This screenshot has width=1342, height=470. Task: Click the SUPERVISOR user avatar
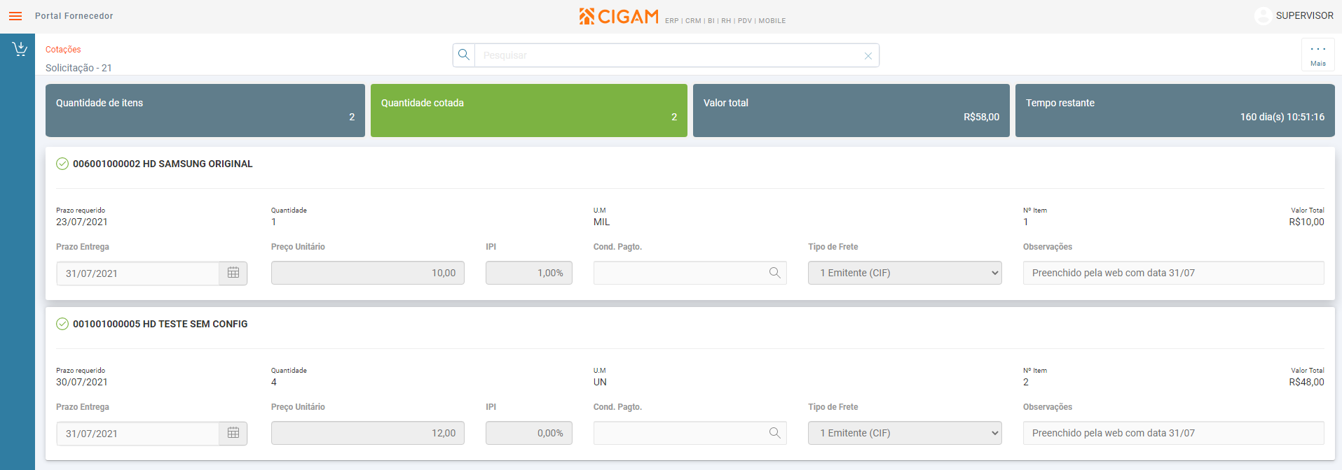[1263, 16]
